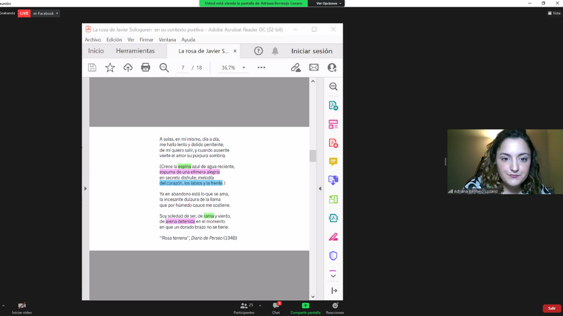Click the print icon in Acrobat toolbar
Image resolution: width=563 pixels, height=316 pixels.
click(x=146, y=68)
